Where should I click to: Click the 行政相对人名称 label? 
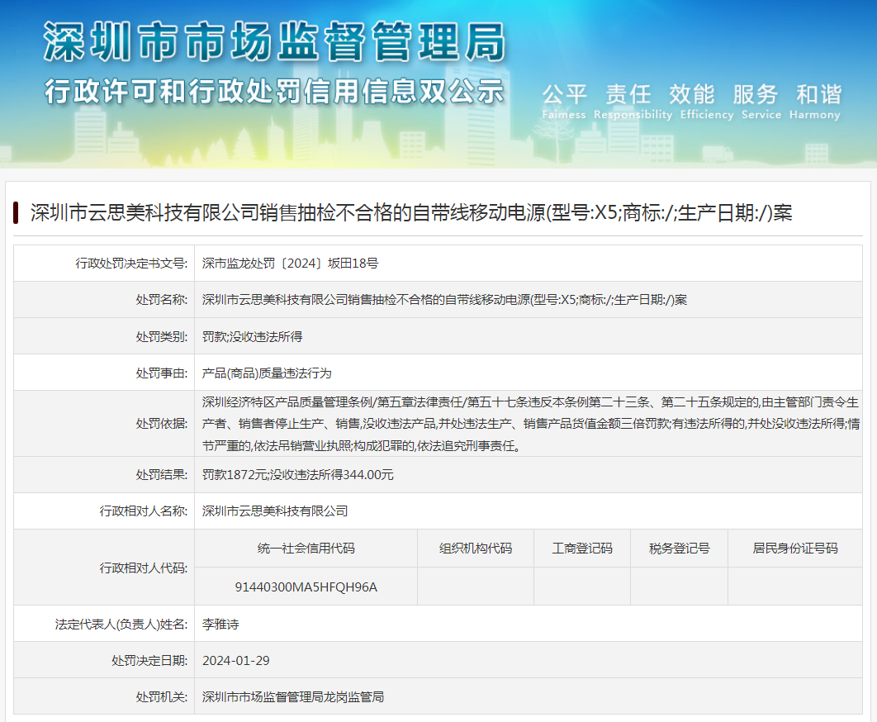[144, 511]
